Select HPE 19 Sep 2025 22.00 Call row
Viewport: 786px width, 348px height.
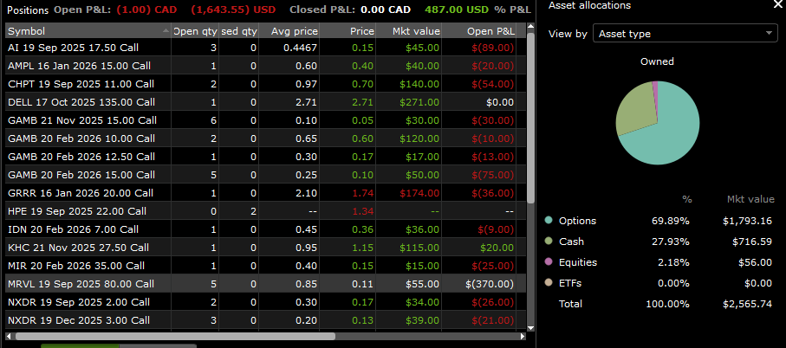(266, 211)
